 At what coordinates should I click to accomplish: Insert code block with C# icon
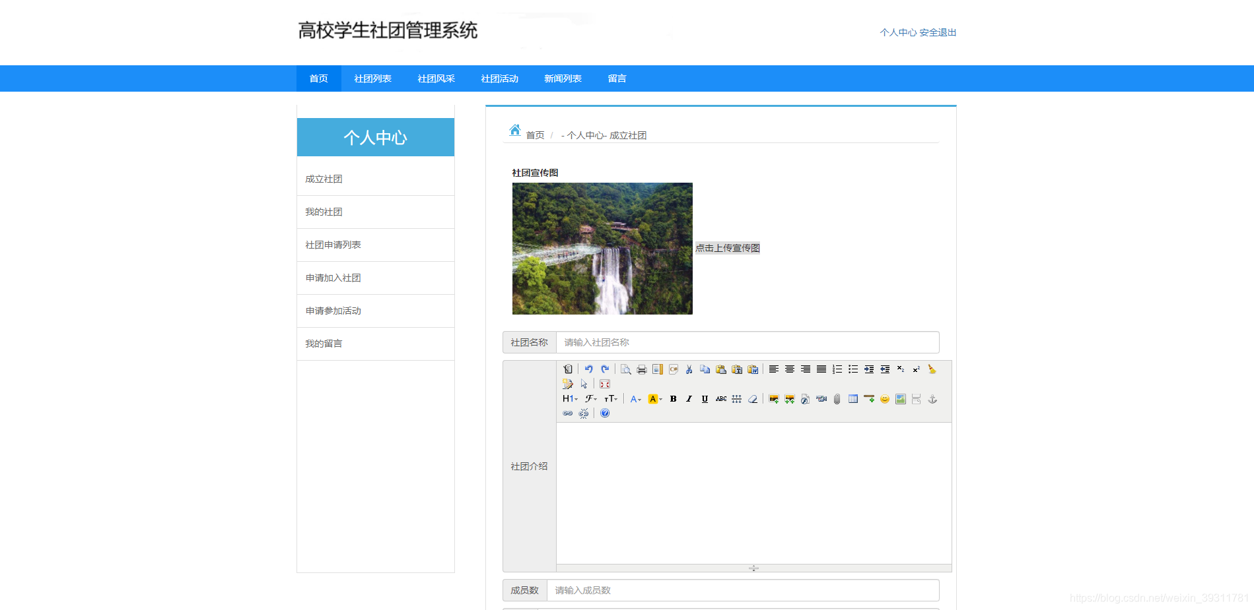tap(674, 369)
